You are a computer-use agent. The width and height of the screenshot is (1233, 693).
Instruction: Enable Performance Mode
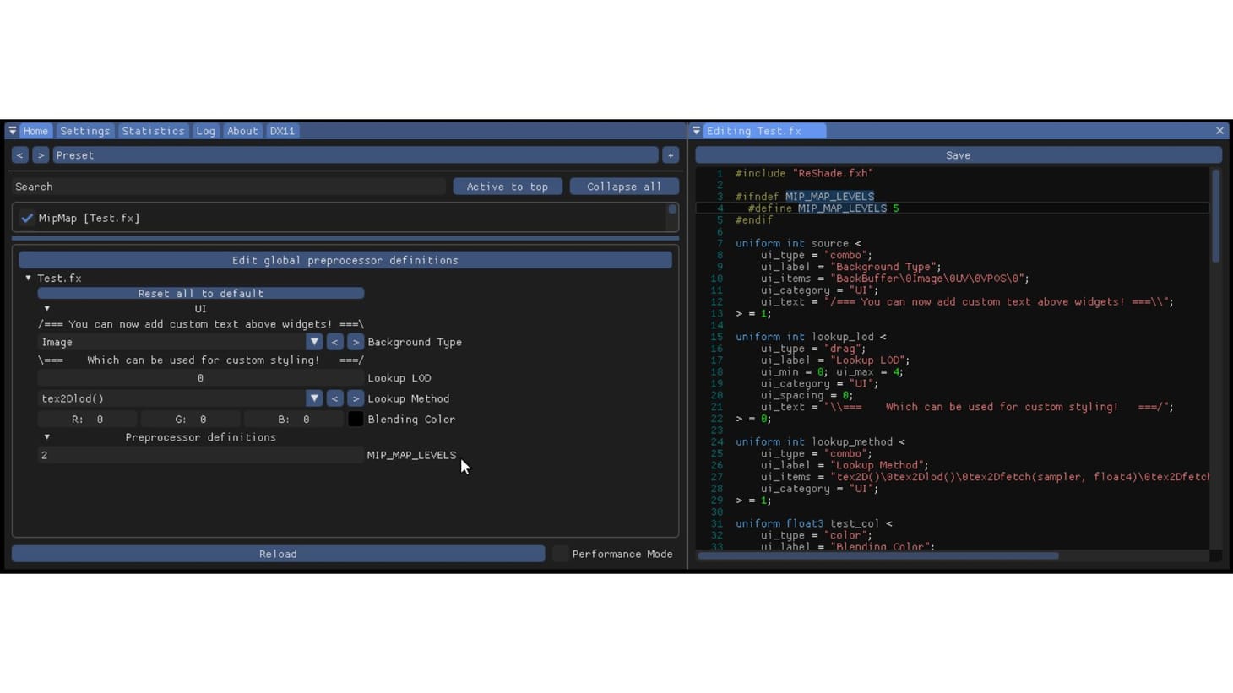pyautogui.click(x=559, y=554)
